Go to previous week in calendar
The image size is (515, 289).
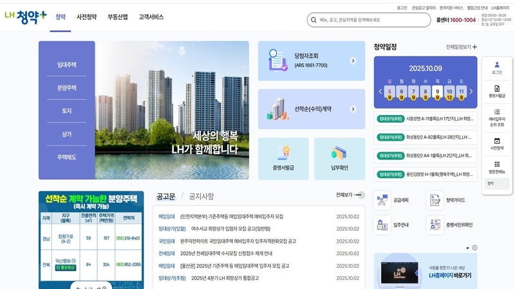(x=380, y=91)
